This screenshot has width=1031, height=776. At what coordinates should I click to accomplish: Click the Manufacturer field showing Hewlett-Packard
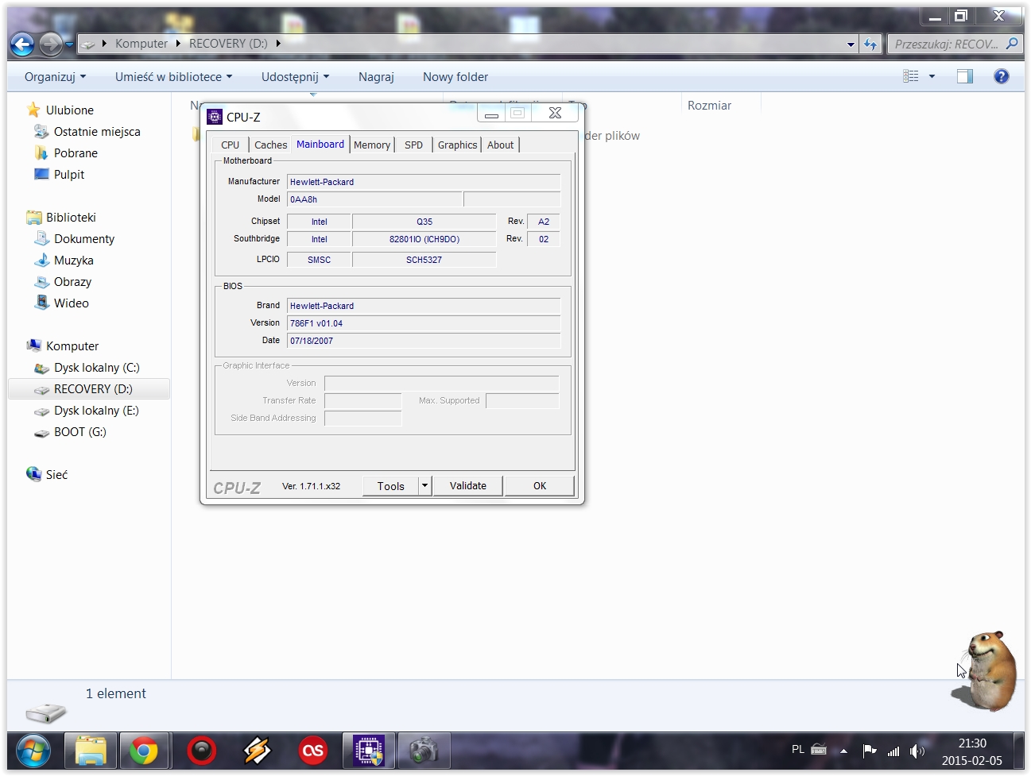[424, 182]
